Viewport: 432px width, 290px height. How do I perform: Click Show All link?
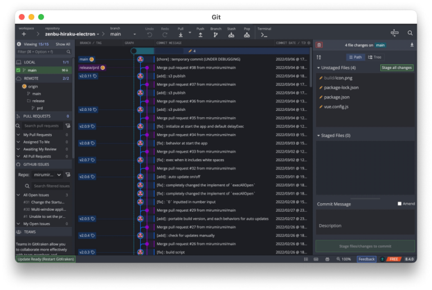coord(63,44)
